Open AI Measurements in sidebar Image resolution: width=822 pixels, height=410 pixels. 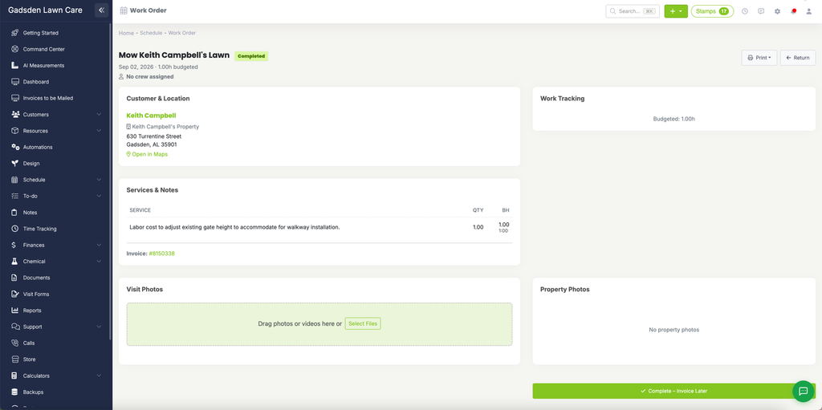(x=43, y=66)
